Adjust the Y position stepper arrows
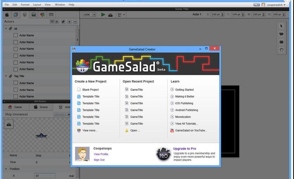 243,14
